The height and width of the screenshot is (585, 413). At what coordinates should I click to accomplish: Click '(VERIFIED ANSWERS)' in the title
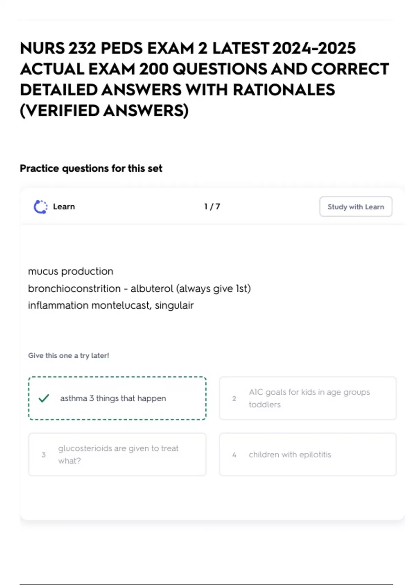coord(104,110)
